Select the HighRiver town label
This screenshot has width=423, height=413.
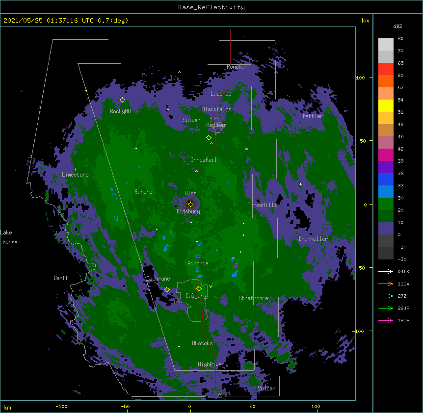click(211, 364)
